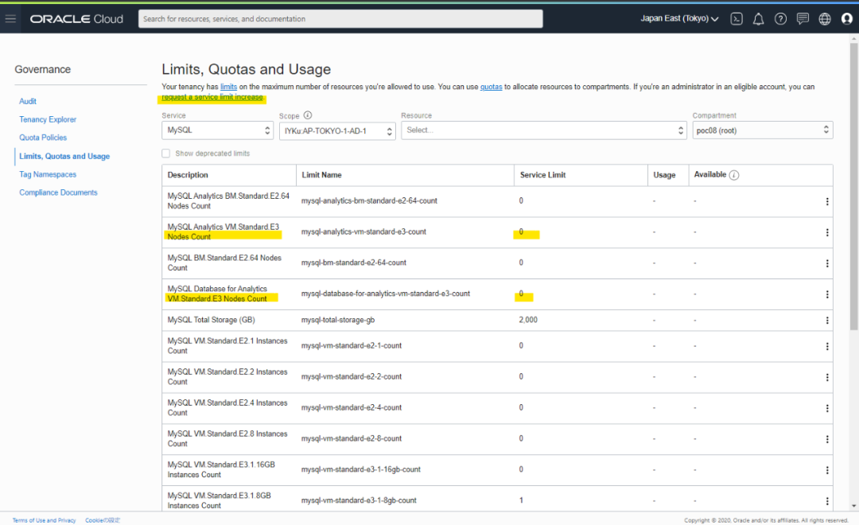Open the hamburger navigation menu

point(11,18)
